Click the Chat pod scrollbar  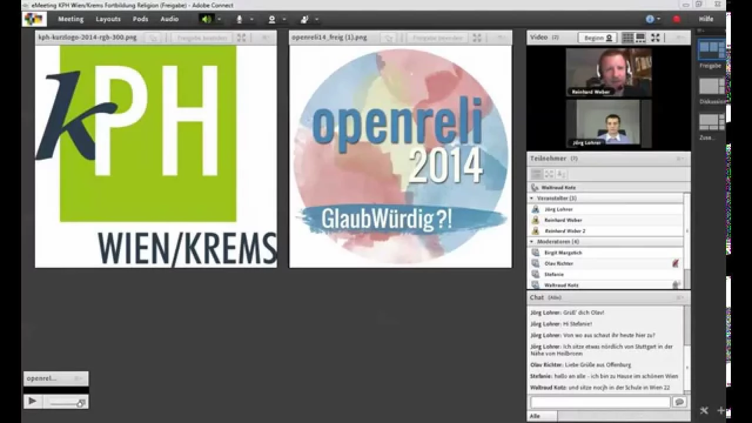(687, 350)
